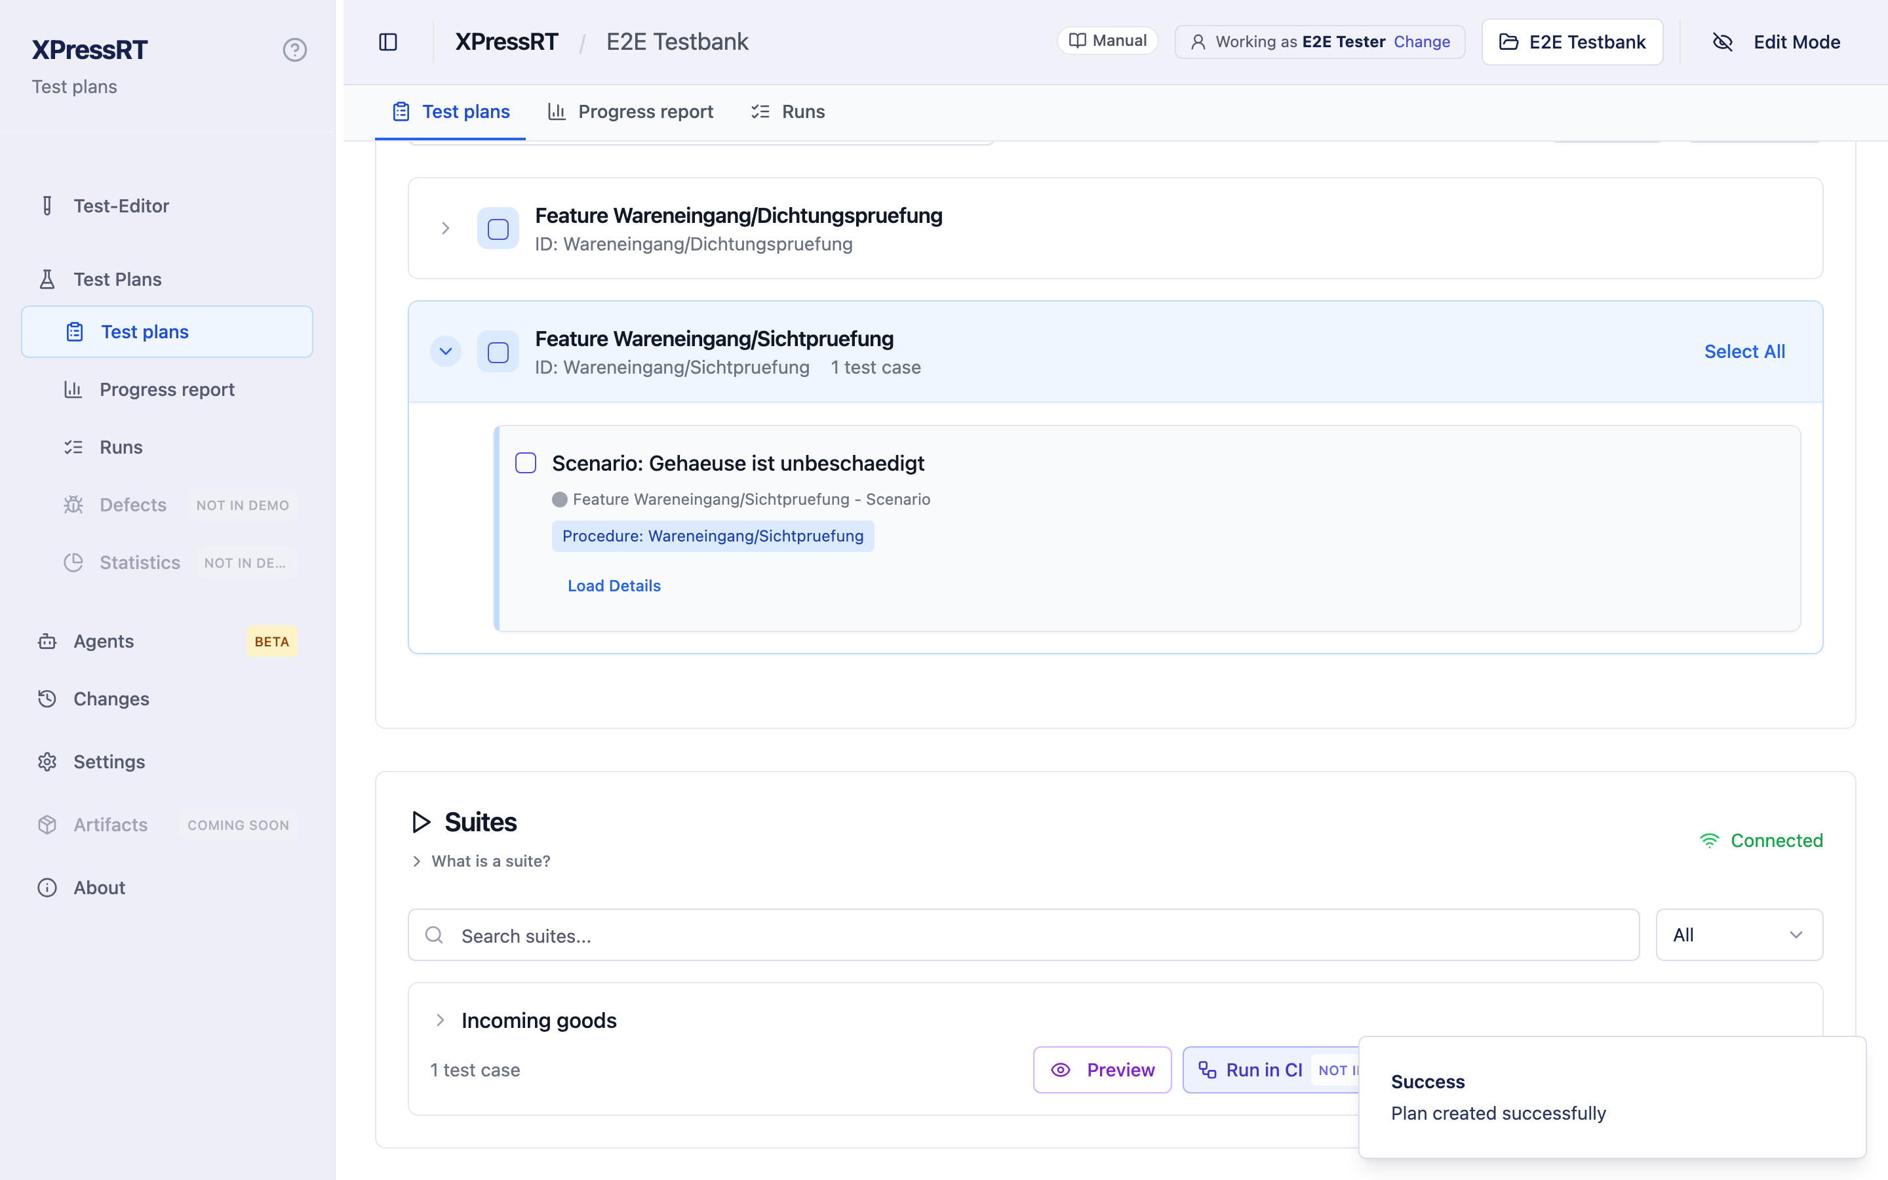
Task: Click the Settings gear icon
Action: [x=48, y=762]
